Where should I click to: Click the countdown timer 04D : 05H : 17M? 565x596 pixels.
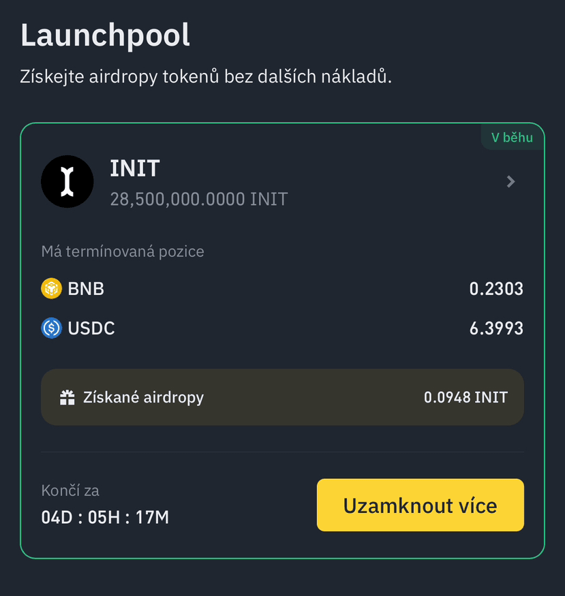point(105,518)
